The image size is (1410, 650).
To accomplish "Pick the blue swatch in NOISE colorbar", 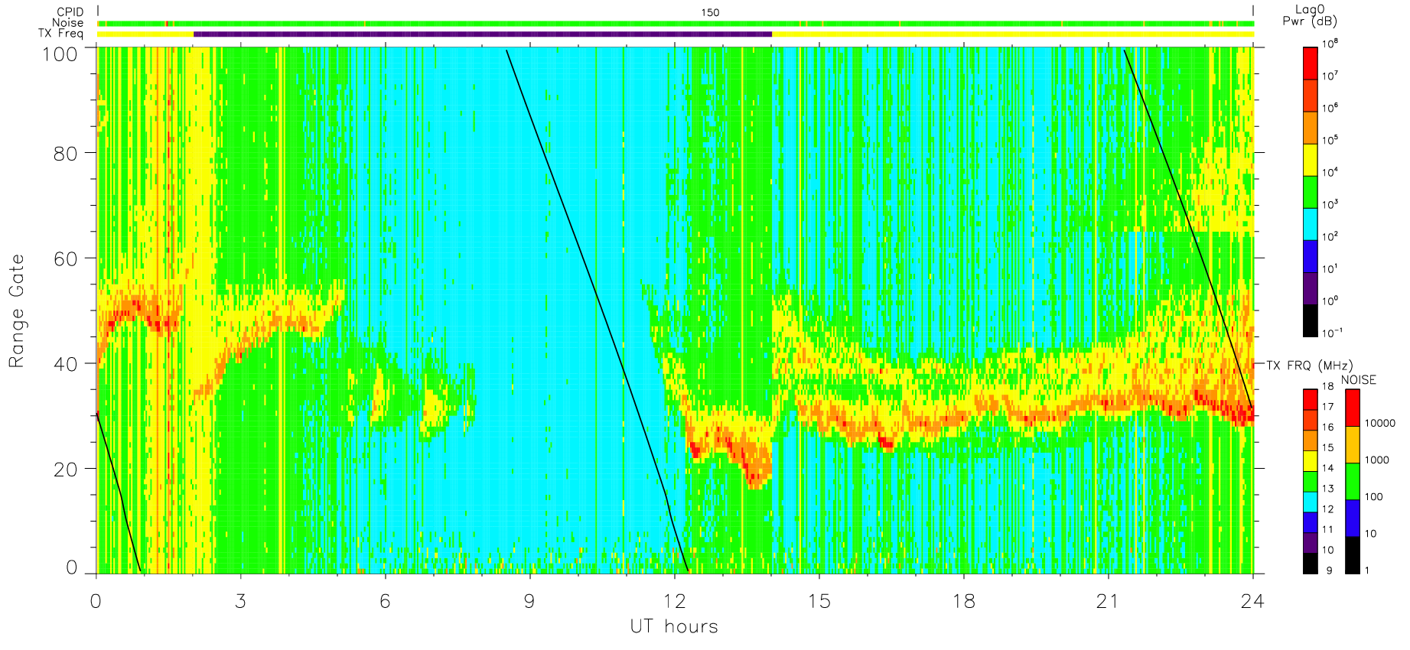I will pos(1353,518).
